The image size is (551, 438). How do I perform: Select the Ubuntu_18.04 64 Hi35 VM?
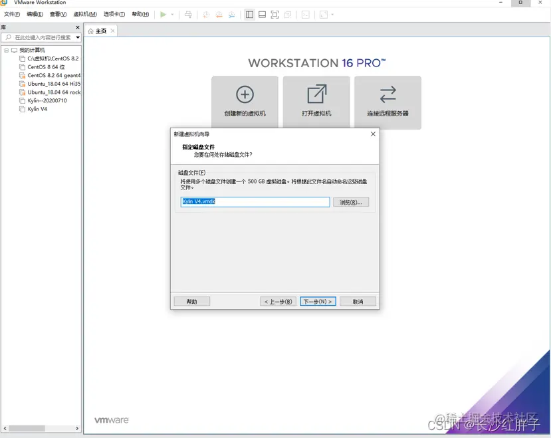point(54,84)
